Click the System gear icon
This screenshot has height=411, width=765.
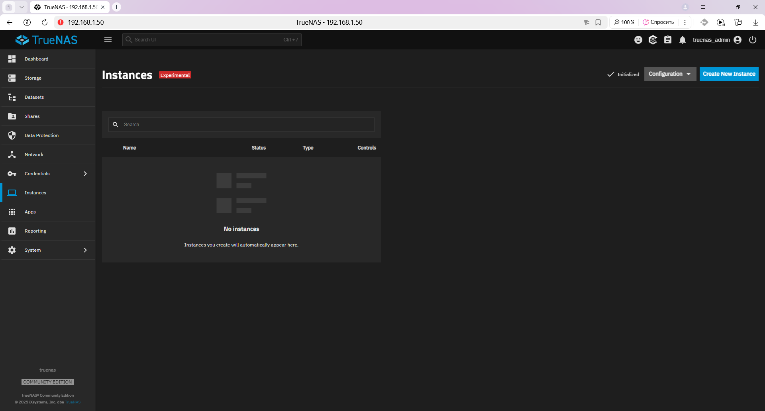tap(12, 250)
